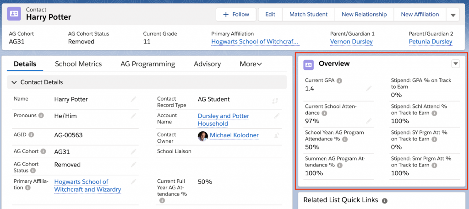This screenshot has height=209, width=469.
Task: Click the He/Him pronouns value
Action: [x=65, y=116]
